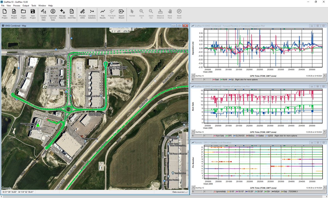Click the Total Erectors map pin
328x198 pixels.
pyautogui.click(x=173, y=173)
